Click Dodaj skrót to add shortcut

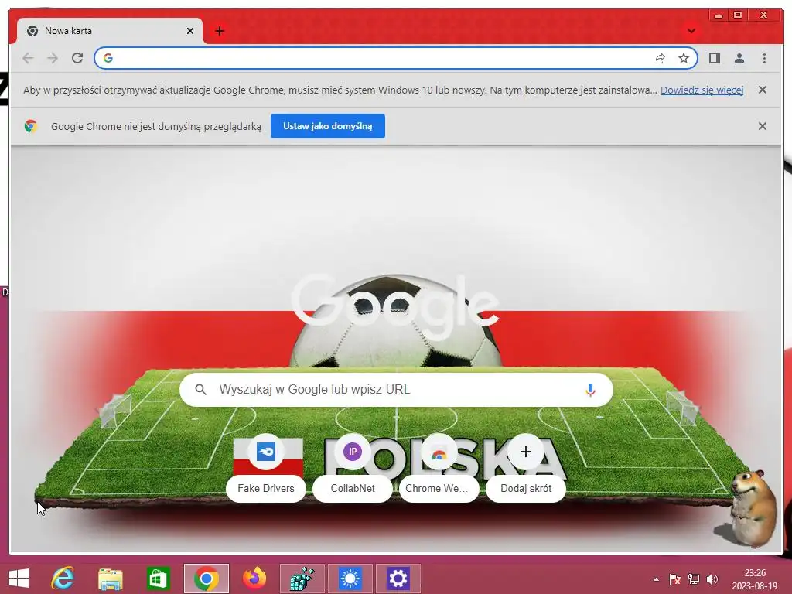tap(526, 468)
